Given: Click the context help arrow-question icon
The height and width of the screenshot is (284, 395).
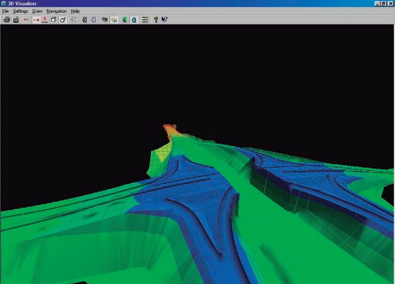Looking at the screenshot, I should pos(164,20).
